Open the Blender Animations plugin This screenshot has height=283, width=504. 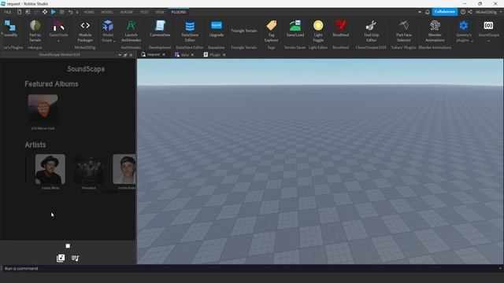(435, 31)
